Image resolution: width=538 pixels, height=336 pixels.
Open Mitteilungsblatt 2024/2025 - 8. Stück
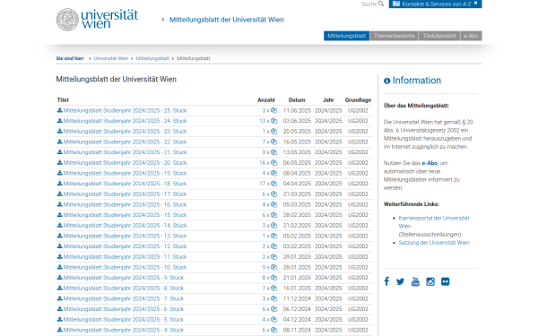tap(124, 288)
